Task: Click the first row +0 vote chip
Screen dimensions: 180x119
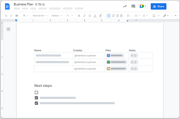Action: 134,56
